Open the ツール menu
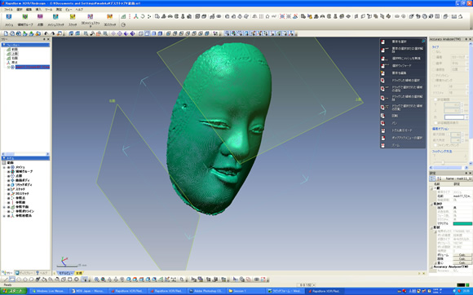Image resolution: width=473 pixels, height=295 pixels. point(48,10)
